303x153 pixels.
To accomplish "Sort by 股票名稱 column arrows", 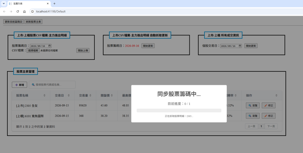I will pos(44,96).
